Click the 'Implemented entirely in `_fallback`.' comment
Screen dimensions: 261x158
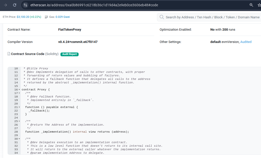pos(60,100)
